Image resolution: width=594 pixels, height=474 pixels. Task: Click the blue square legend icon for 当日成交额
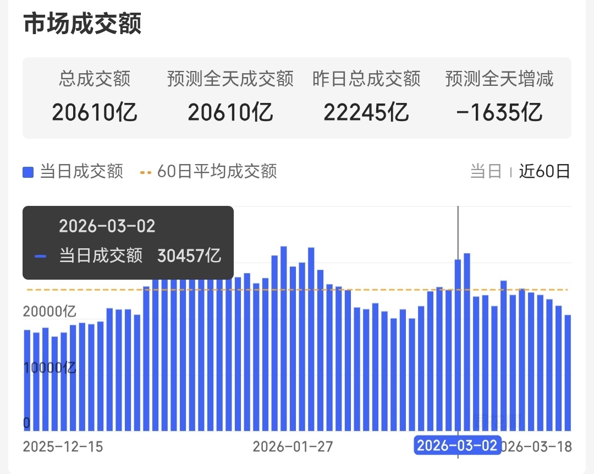(x=29, y=172)
